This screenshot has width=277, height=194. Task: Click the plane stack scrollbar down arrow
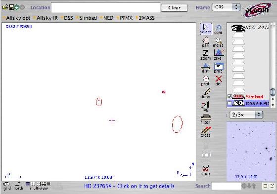pos(273,105)
